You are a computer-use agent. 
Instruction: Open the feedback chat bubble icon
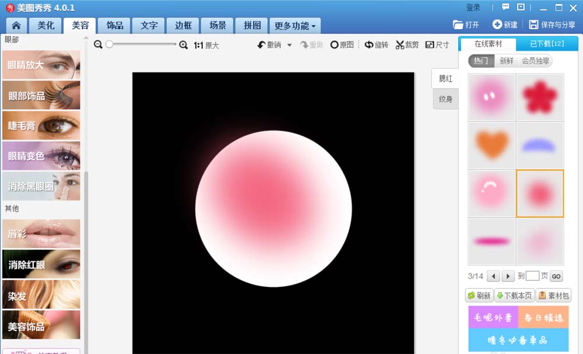click(505, 7)
